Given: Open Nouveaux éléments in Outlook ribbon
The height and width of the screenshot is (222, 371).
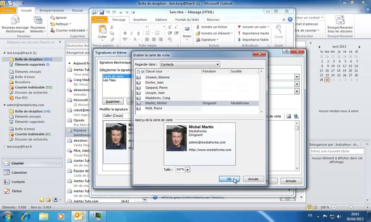Looking at the screenshot, I should pyautogui.click(x=38, y=25).
